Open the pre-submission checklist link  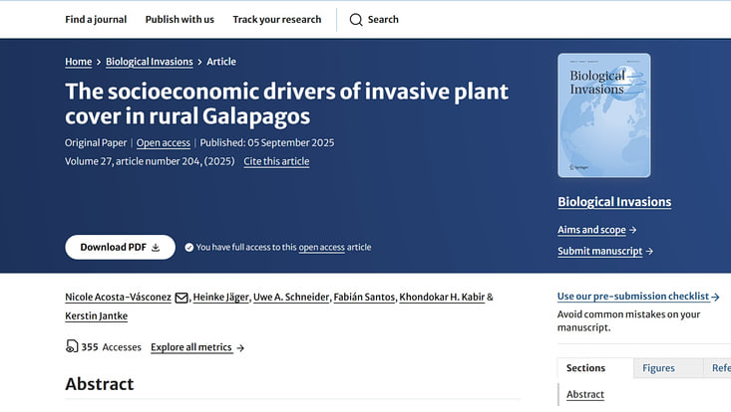click(x=638, y=297)
